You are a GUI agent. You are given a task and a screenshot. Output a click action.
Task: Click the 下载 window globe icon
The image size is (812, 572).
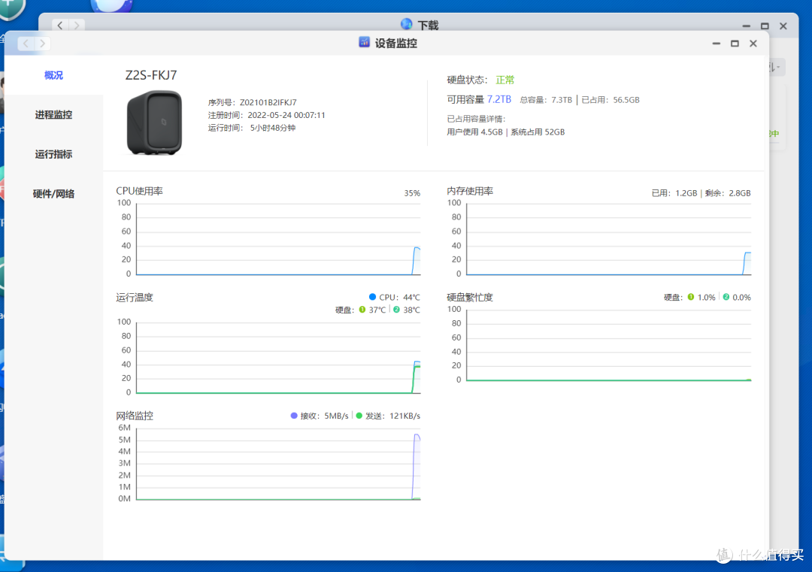coord(407,24)
